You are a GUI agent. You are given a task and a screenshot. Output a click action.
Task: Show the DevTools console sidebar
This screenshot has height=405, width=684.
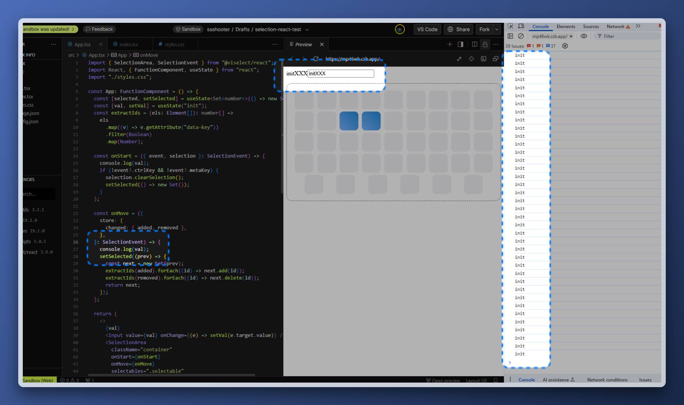point(510,36)
